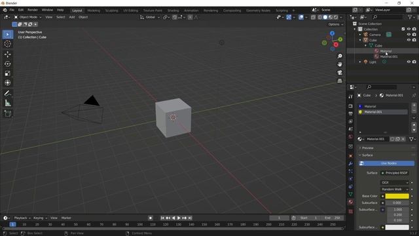Open the Modifier wrench properties tab
The width and height of the screenshot is (419, 236).
[351, 163]
